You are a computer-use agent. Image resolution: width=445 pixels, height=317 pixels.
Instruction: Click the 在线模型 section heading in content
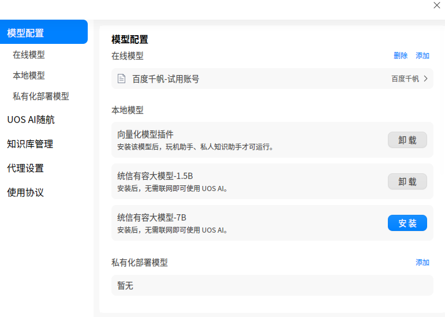(x=128, y=55)
